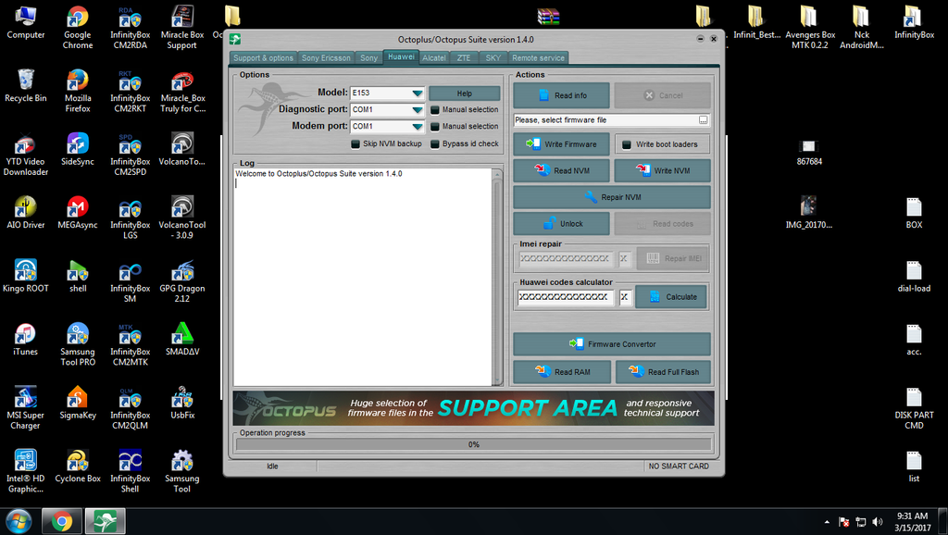Click the Operation progress bar
This screenshot has height=535, width=948.
tap(473, 444)
